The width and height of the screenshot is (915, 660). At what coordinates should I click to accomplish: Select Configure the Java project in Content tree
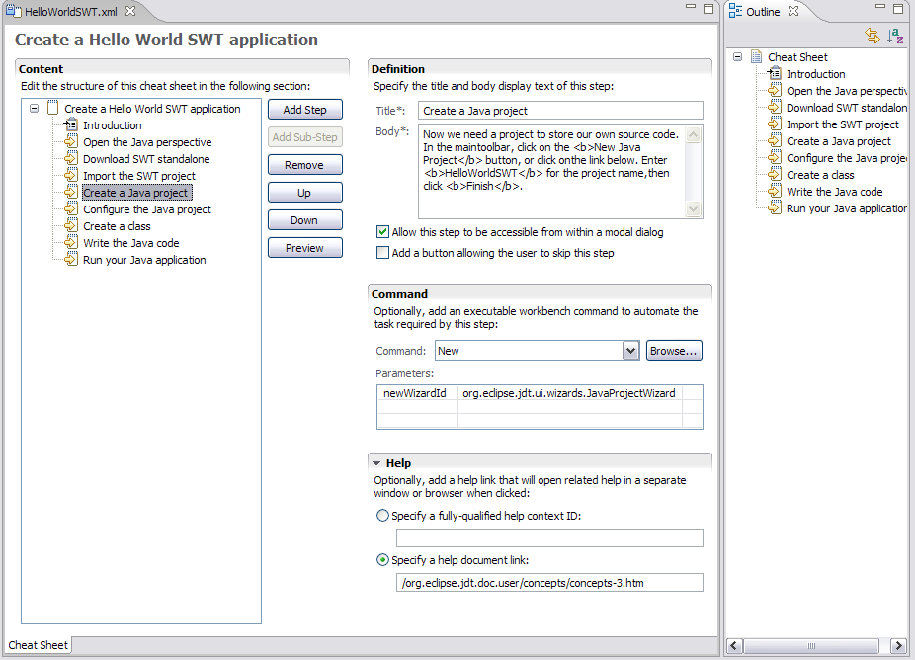point(147,209)
